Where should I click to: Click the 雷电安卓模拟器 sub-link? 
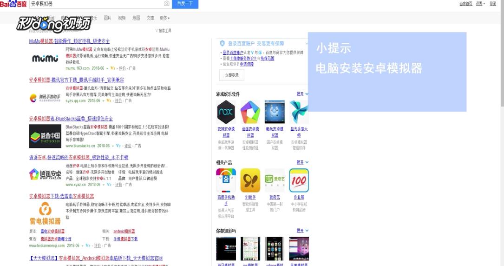click(52, 231)
